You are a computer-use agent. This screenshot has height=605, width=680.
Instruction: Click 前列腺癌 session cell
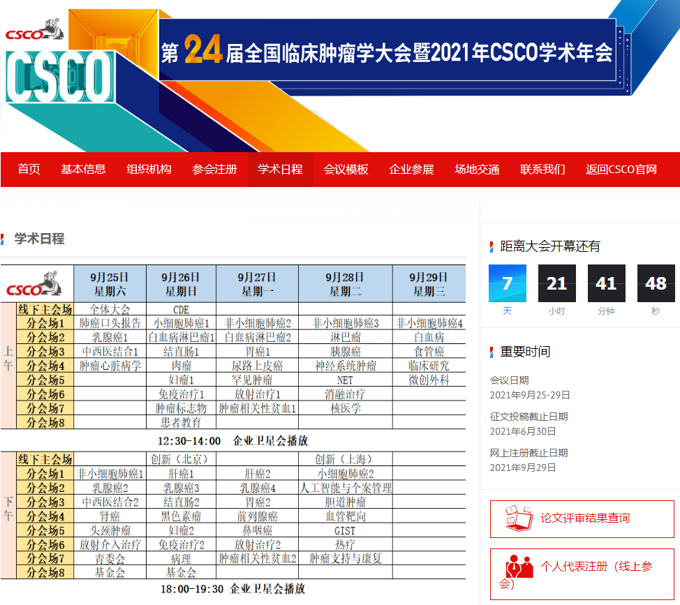257,516
